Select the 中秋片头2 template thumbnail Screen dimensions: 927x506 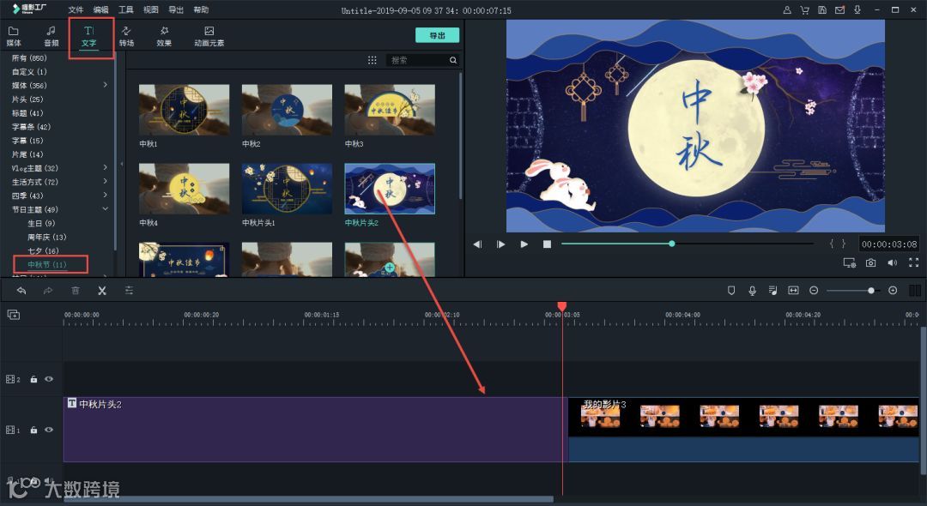(391, 188)
